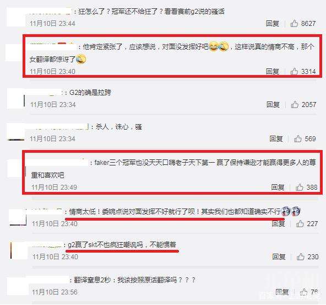Reply to the g2赢了skt comment
Image resolution: width=326 pixels, height=305 pixels.
click(279, 256)
